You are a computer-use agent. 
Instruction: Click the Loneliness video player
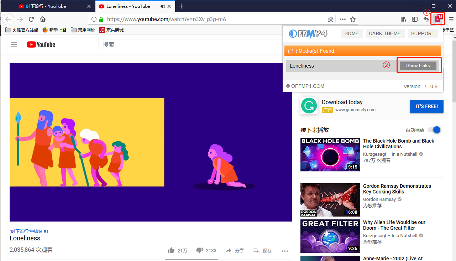[151, 142]
